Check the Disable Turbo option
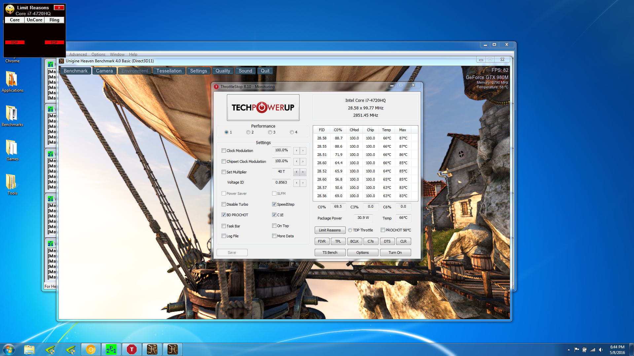Screen dimensions: 634x356 click(224, 204)
